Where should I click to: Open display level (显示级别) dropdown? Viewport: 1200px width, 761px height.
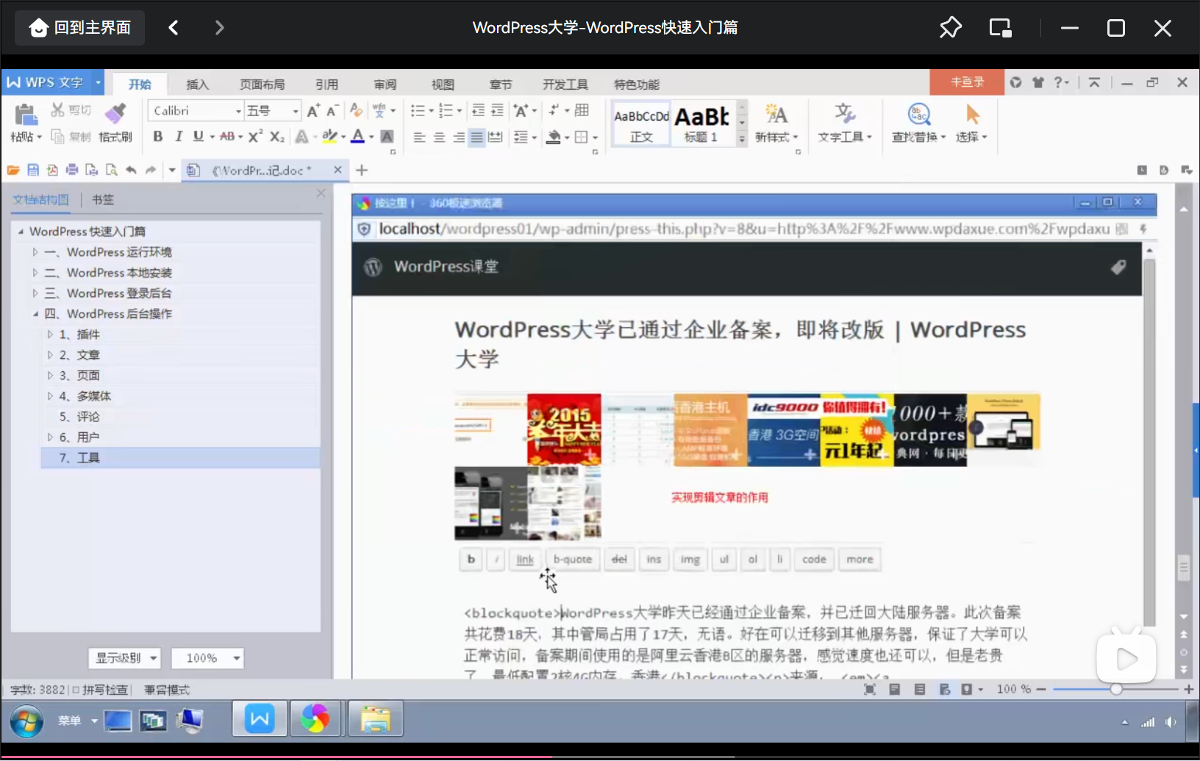(124, 658)
